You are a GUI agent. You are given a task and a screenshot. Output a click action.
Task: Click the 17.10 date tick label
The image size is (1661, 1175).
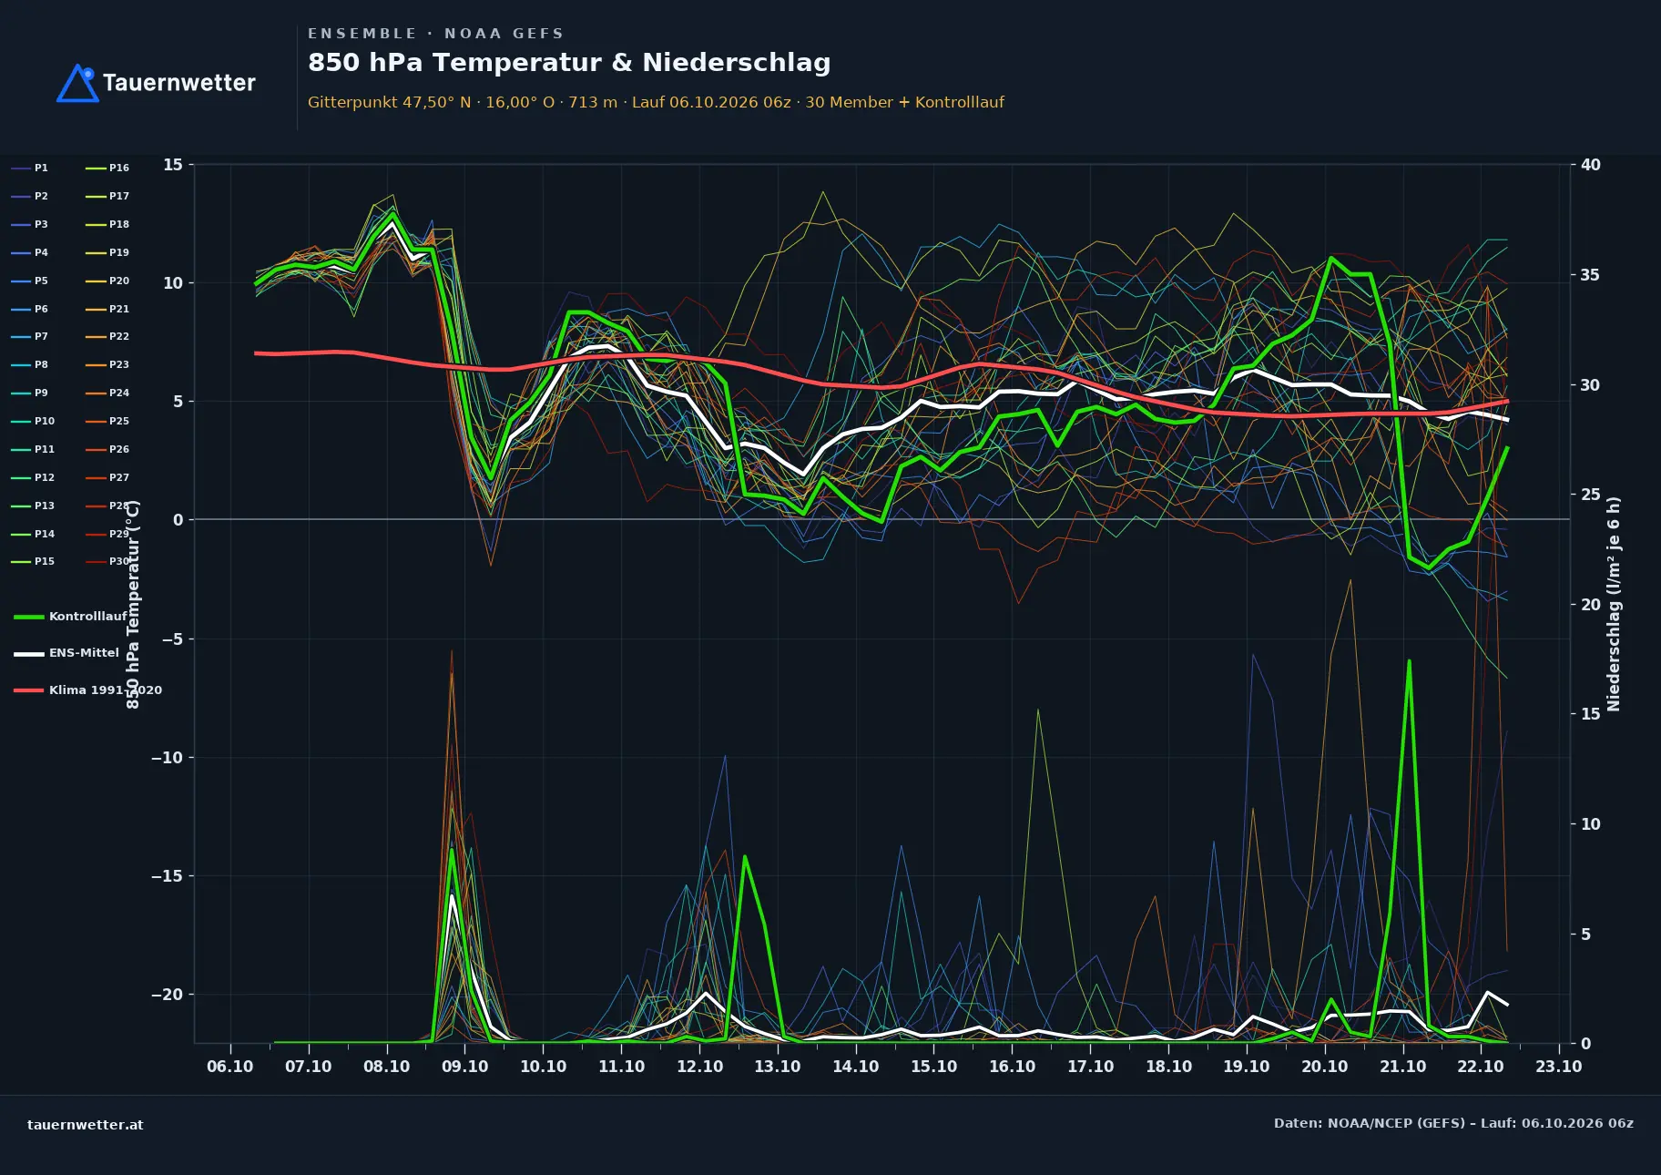point(1090,1067)
